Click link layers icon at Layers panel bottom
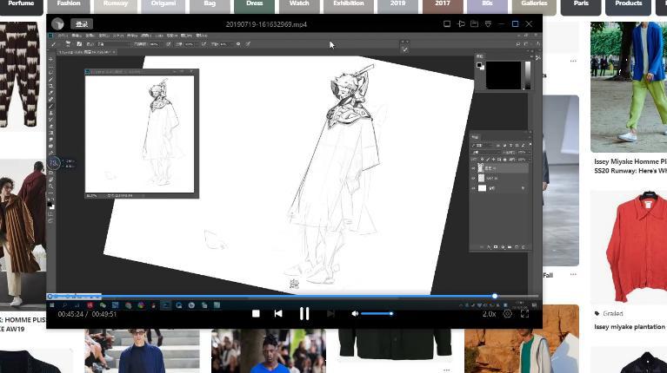The width and height of the screenshot is (667, 373). (x=482, y=247)
